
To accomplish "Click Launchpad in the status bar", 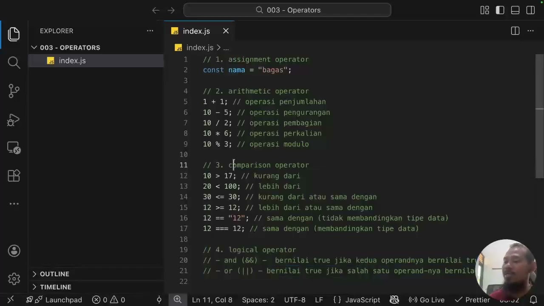I will pos(54,300).
